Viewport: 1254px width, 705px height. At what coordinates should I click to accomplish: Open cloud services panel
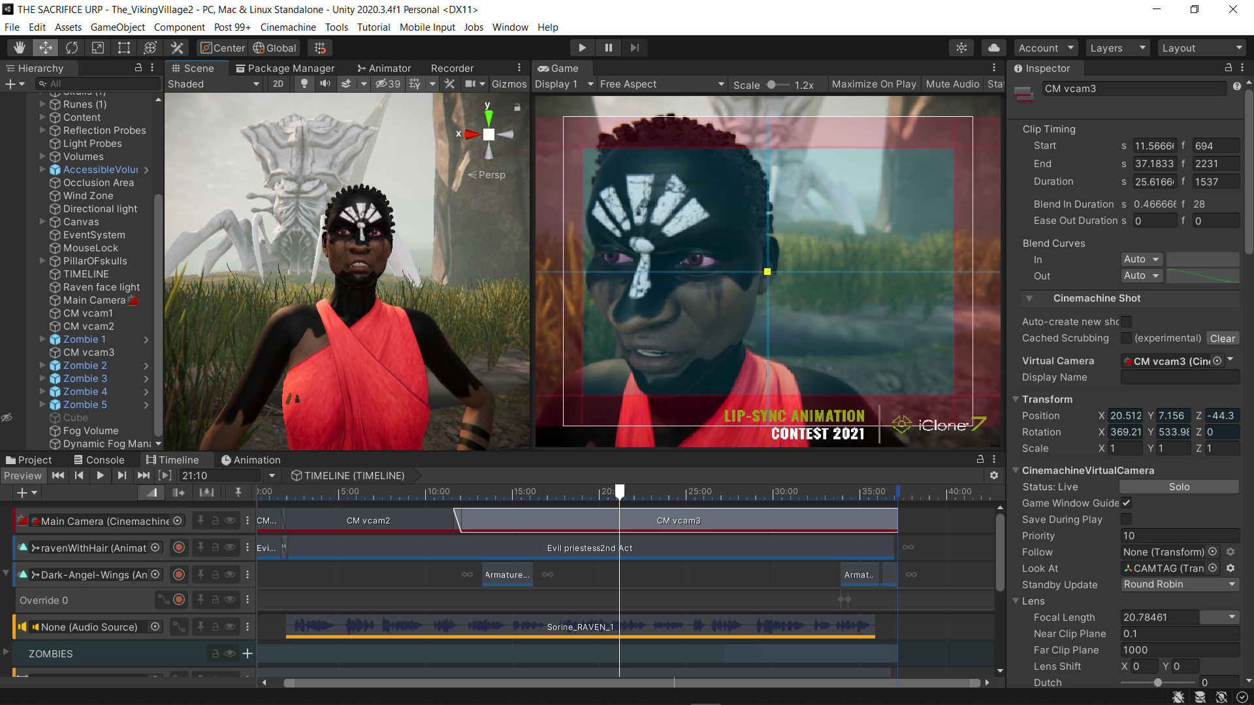click(993, 48)
